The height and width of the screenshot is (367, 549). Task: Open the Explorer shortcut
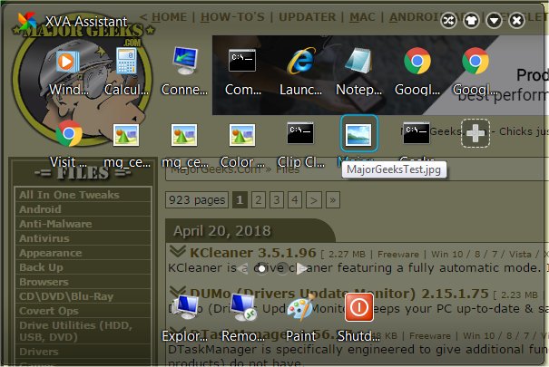tap(184, 318)
